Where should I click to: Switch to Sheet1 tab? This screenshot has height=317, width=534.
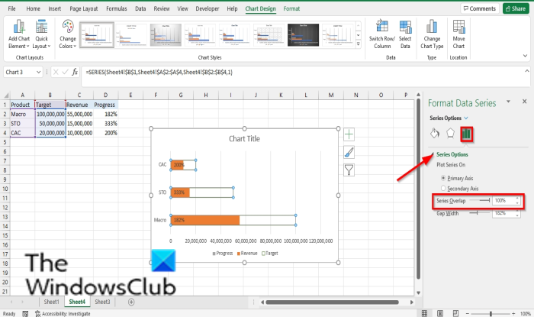pyautogui.click(x=51, y=302)
